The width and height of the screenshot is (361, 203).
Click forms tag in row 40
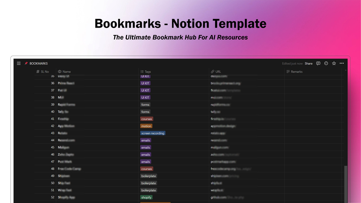click(145, 112)
